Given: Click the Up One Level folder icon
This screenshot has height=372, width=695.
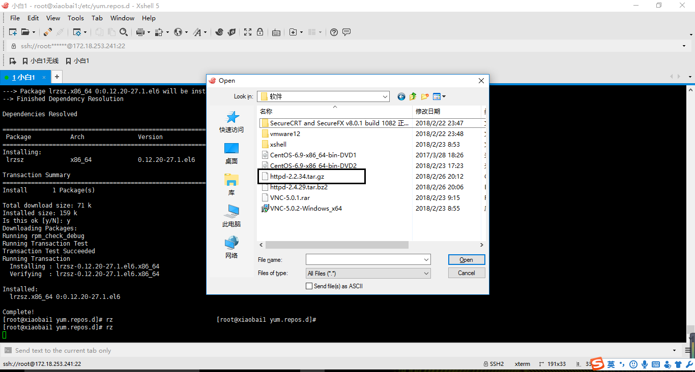Looking at the screenshot, I should coord(413,96).
